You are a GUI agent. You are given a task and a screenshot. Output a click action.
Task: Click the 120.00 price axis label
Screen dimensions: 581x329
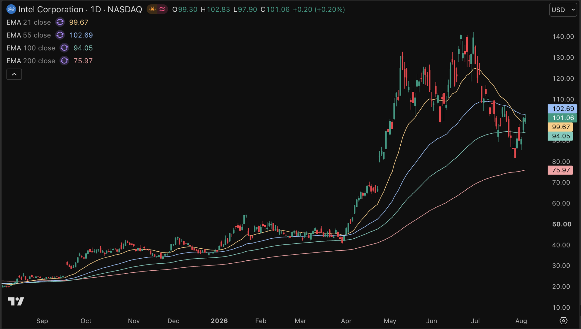(x=563, y=79)
